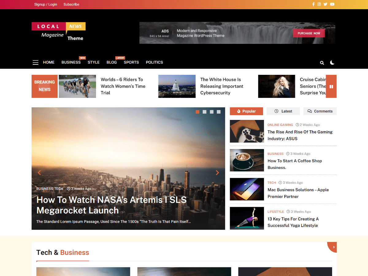Open the hamburger navigation menu
The width and height of the screenshot is (368, 276).
(x=35, y=62)
